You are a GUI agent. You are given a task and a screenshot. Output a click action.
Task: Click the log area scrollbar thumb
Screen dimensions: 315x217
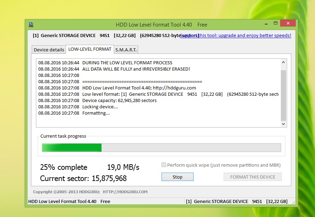tap(283, 95)
